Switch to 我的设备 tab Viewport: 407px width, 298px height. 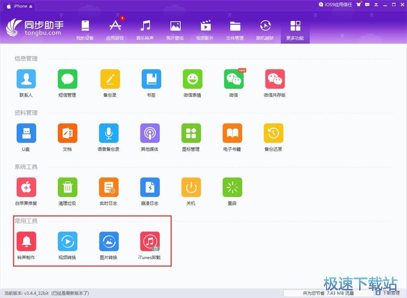coord(85,30)
